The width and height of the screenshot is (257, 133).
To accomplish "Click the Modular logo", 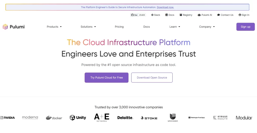I will point(244,118).
